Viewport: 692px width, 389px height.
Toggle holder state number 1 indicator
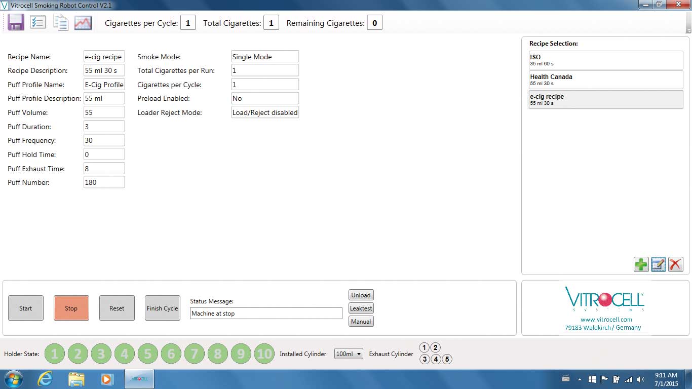pos(55,354)
